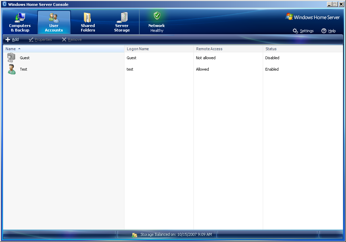Click the Properties toolbar button

(x=40, y=39)
